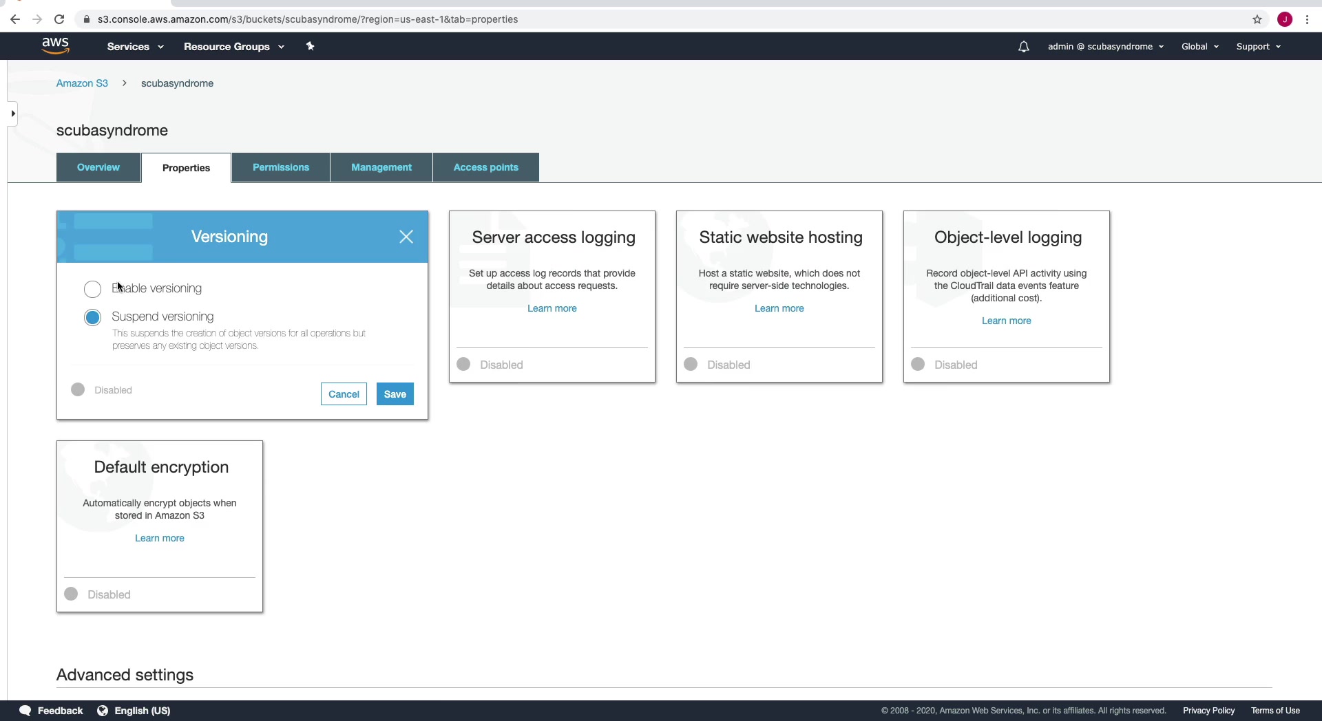Expand the admin @ scubasyndrome account menu
Screen dimensions: 1322x721
click(x=1106, y=47)
